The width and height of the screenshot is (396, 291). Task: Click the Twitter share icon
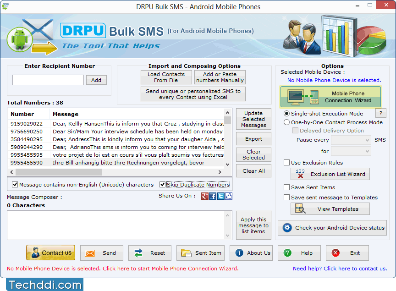[221, 196]
